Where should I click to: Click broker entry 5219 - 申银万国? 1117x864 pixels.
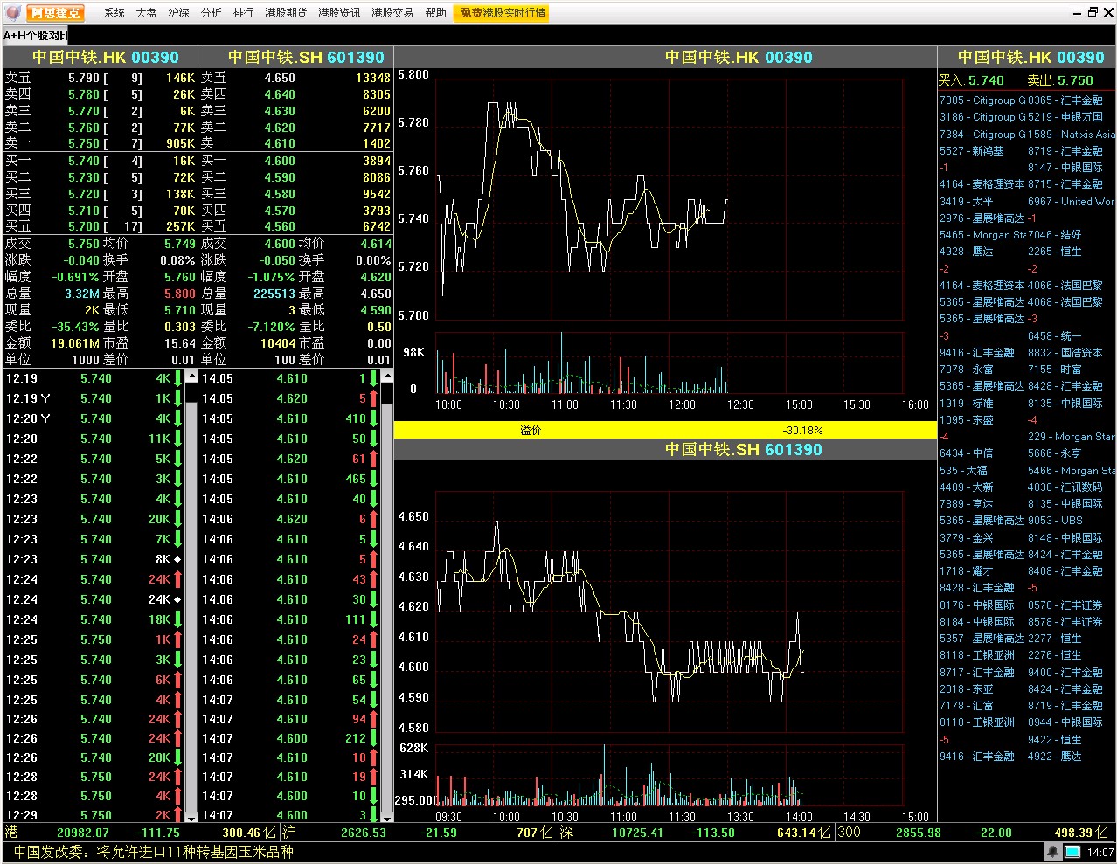pos(1065,117)
